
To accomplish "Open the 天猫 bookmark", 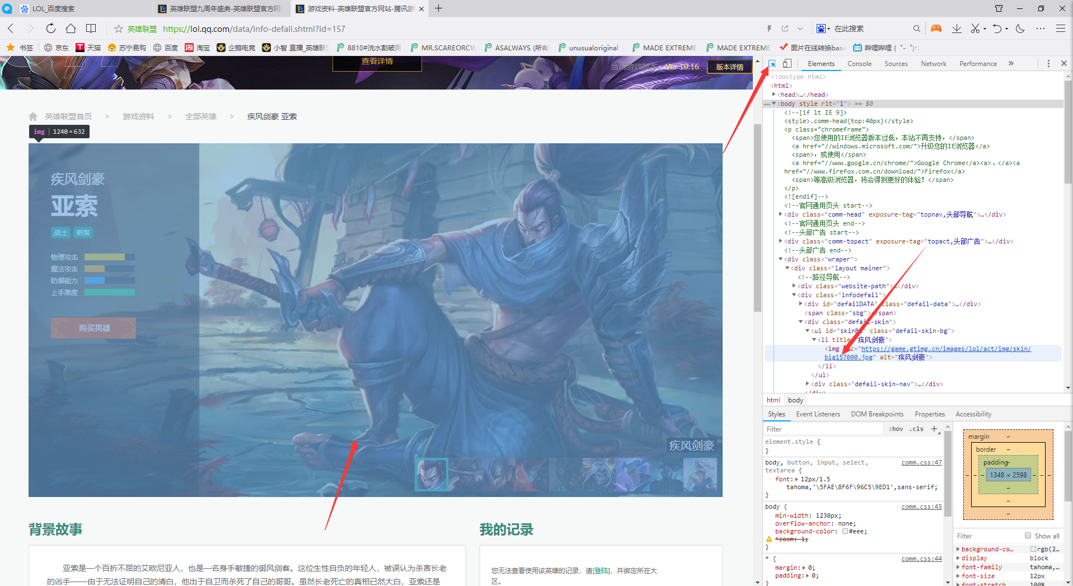I will point(88,48).
